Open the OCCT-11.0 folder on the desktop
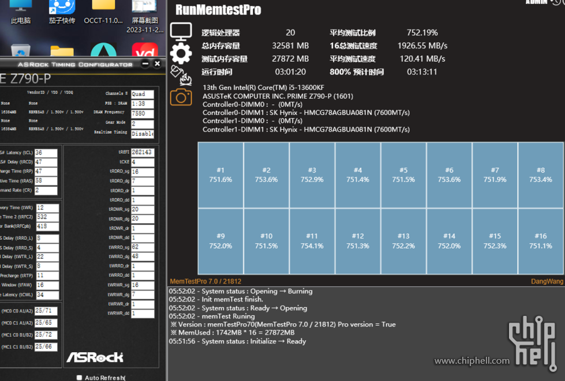Image resolution: width=565 pixels, height=381 pixels. (103, 12)
